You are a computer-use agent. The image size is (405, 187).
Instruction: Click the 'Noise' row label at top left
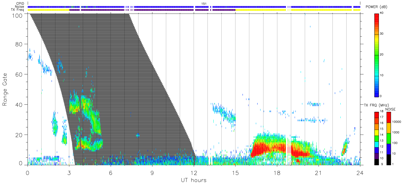pos(20,7)
